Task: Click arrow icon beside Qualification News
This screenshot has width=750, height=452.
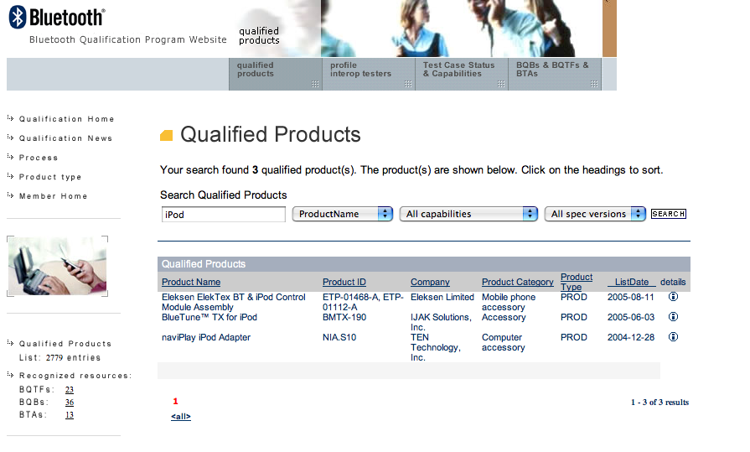Action: coord(10,138)
